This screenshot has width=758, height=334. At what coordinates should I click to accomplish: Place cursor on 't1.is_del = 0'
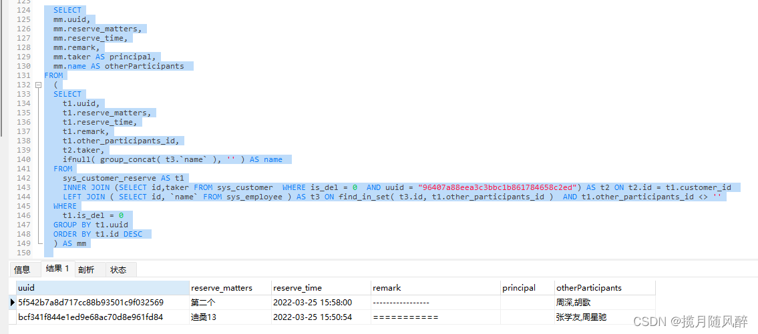pos(93,215)
